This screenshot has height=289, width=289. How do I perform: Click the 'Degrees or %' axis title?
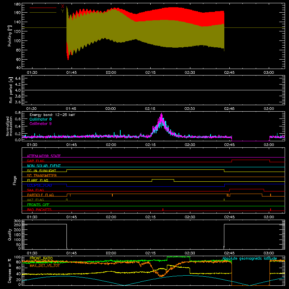(10, 271)
